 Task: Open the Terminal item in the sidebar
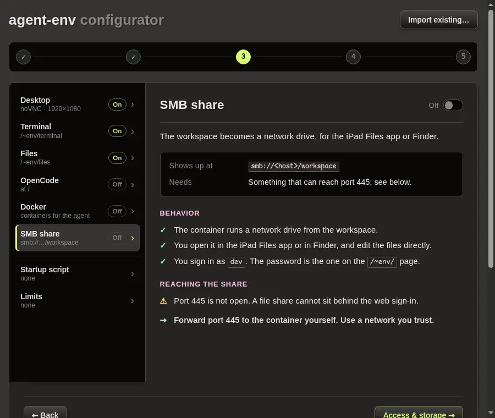[78, 131]
